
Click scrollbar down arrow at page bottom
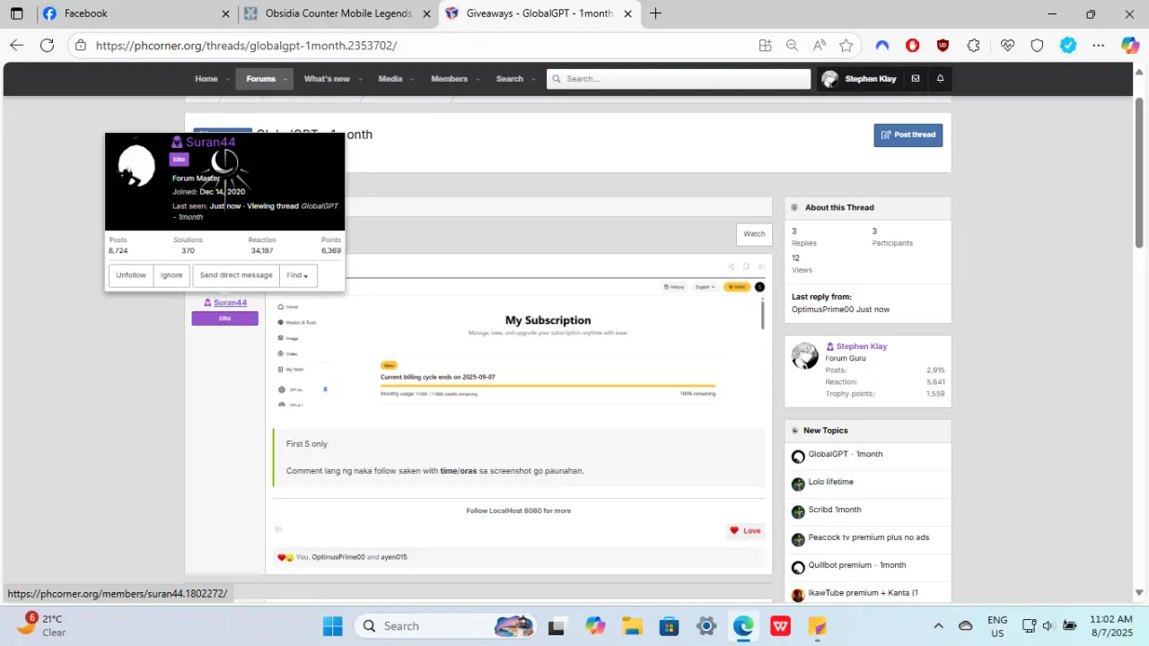[1140, 593]
